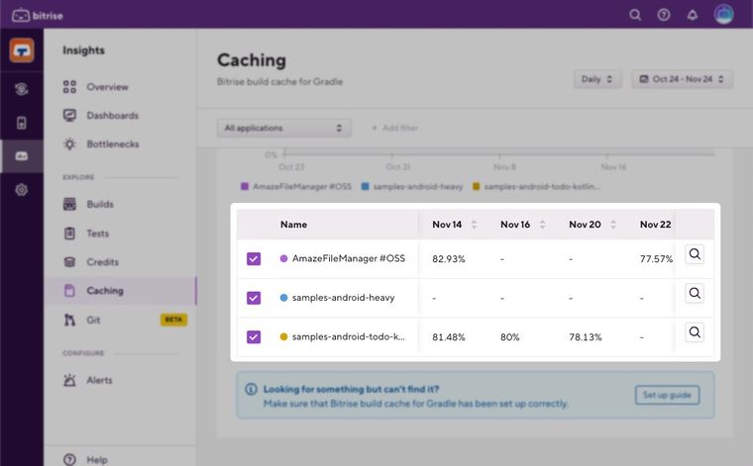The height and width of the screenshot is (466, 753).
Task: Click the Add filter button
Action: pos(394,128)
